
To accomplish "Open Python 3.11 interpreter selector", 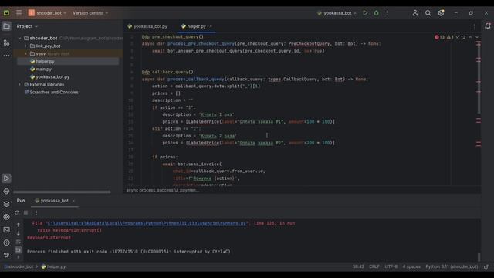I will [452, 266].
